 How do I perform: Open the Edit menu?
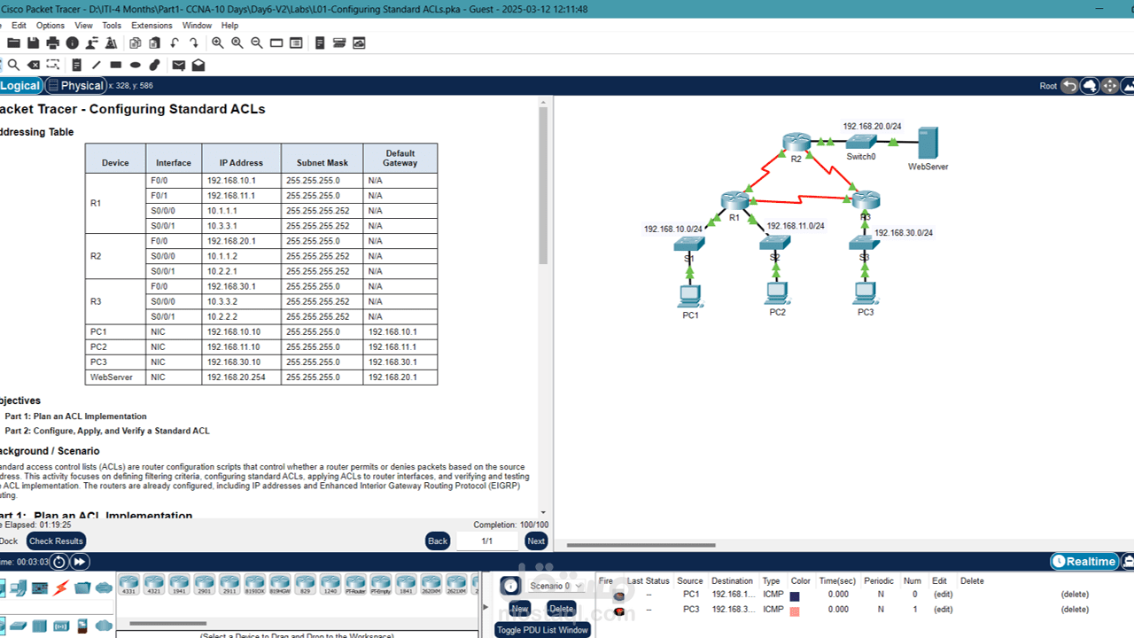[19, 26]
